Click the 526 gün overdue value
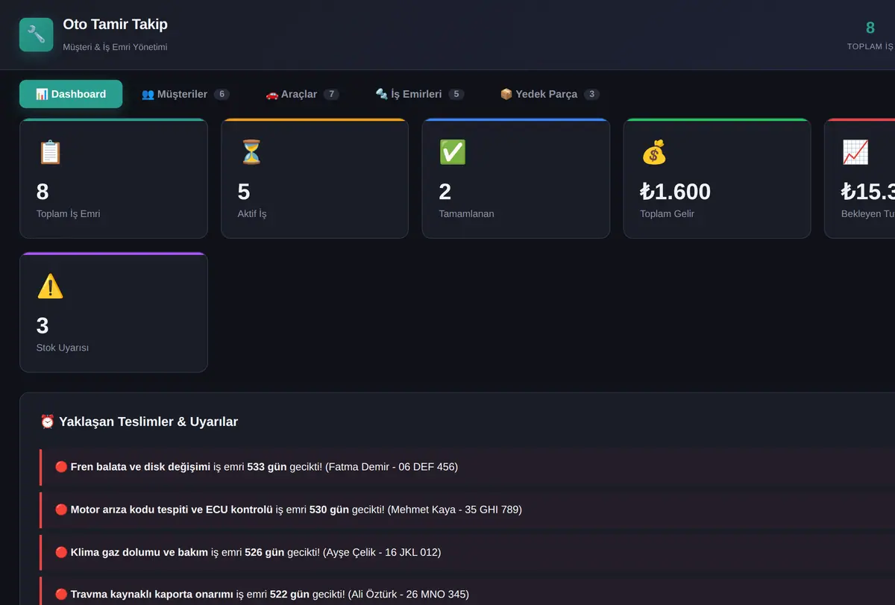The width and height of the screenshot is (895, 605). 265,552
